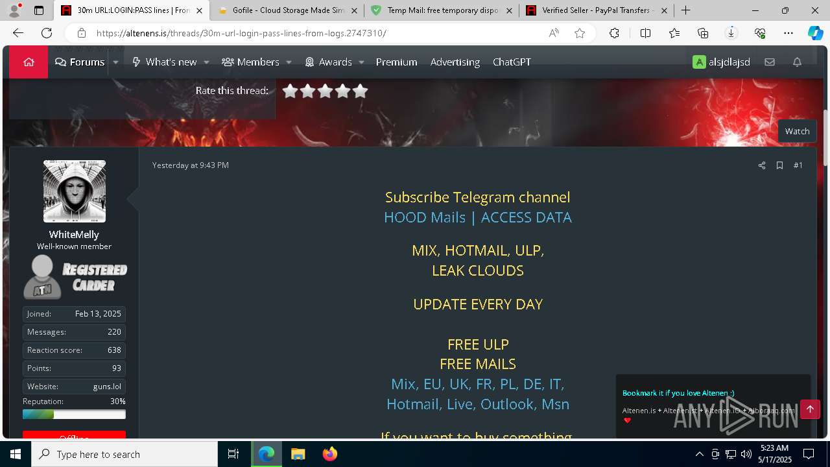
Task: Show hidden system tray icons
Action: pyautogui.click(x=699, y=454)
